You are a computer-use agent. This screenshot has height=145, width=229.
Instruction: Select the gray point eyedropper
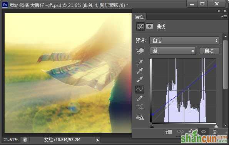140,71
